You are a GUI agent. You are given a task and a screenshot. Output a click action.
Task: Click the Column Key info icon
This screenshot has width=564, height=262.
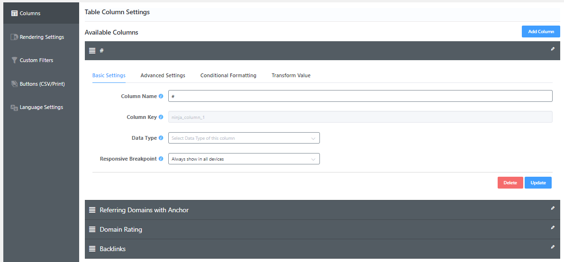[161, 117]
